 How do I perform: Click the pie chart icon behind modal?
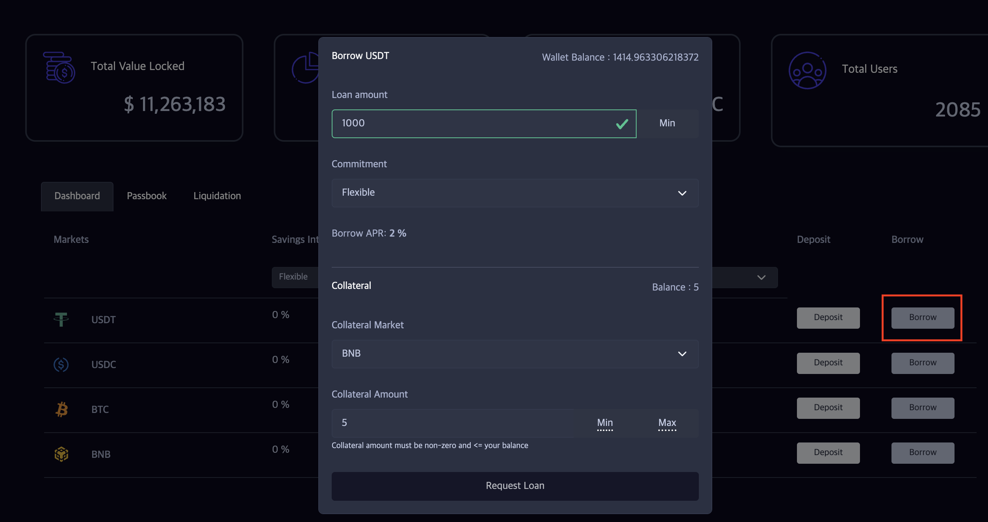[x=306, y=68]
